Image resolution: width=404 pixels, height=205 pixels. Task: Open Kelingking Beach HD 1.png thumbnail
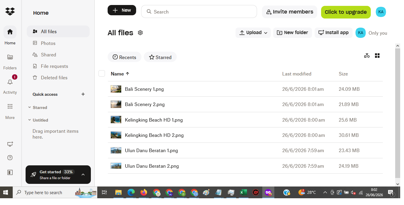tap(116, 120)
